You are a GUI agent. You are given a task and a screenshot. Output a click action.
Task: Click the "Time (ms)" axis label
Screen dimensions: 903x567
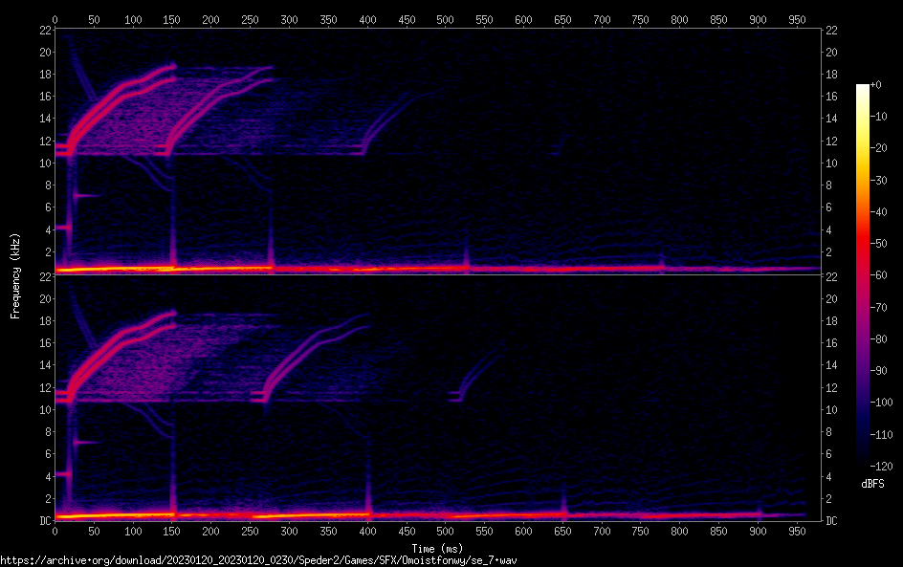click(x=438, y=548)
